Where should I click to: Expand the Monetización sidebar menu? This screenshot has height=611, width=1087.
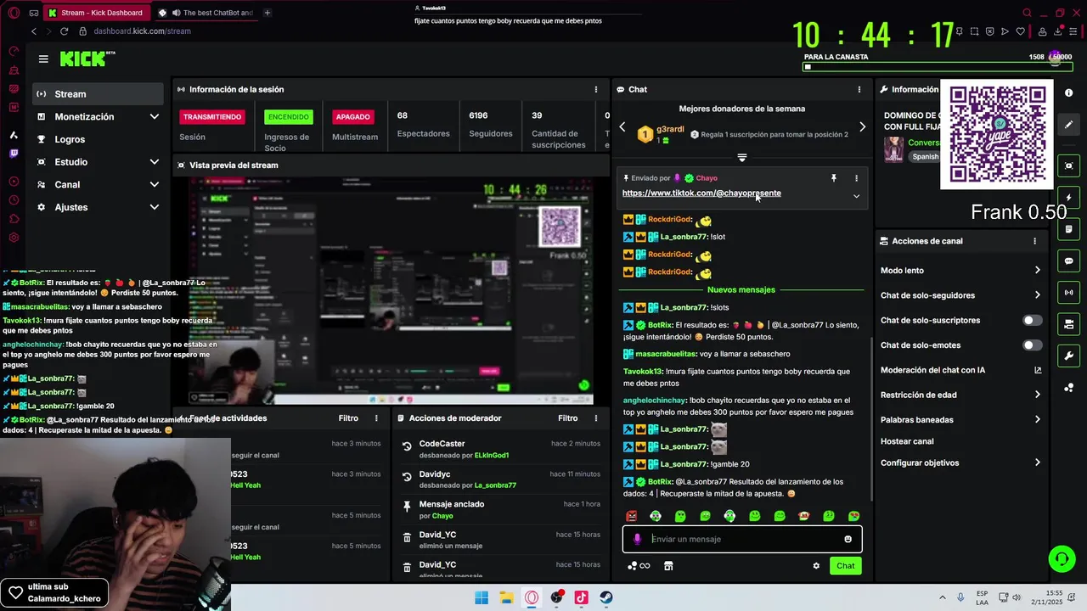coord(98,116)
